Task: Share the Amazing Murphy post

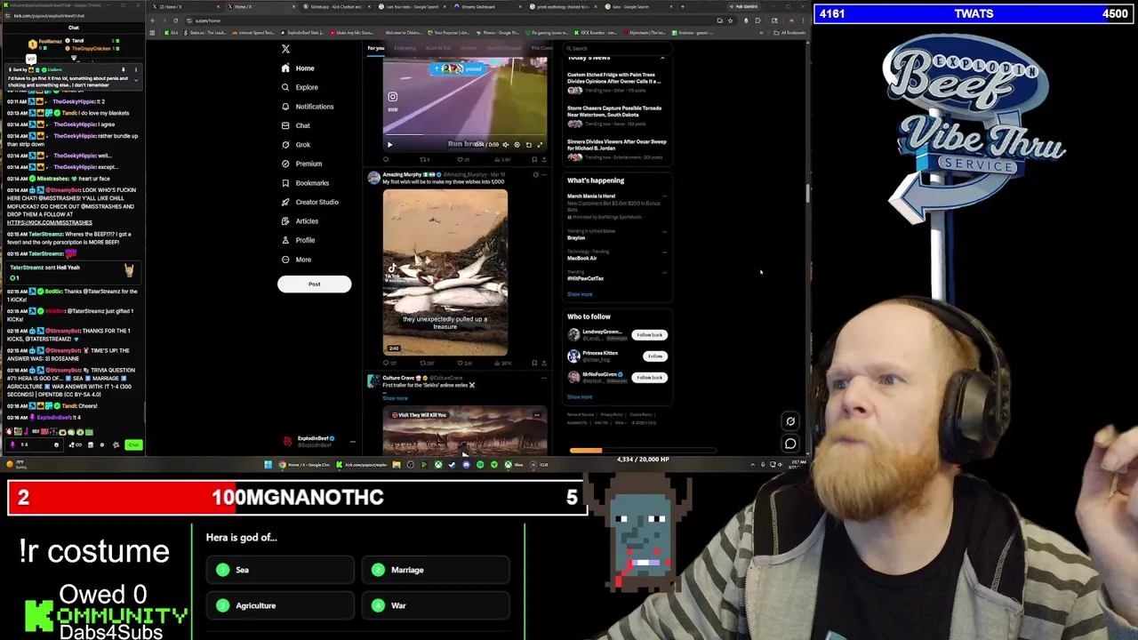Action: (x=543, y=363)
